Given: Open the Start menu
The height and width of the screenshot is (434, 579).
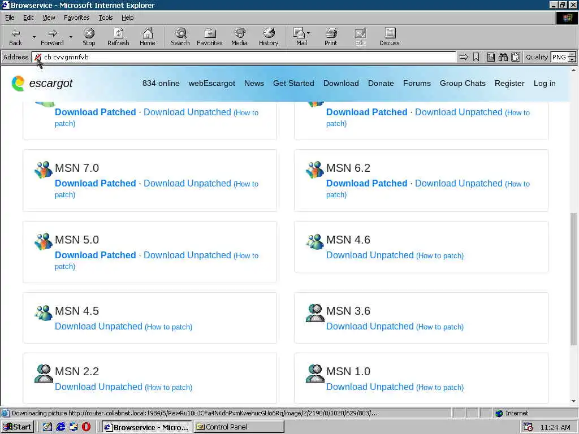Looking at the screenshot, I should [18, 427].
